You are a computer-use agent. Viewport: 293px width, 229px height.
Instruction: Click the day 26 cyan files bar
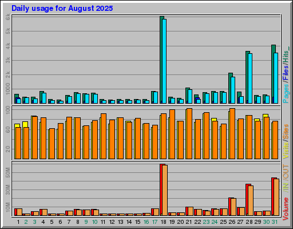point(233,90)
